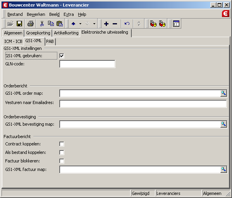Click the Undo arrow icon
Image resolution: width=232 pixels, height=198 pixels.
coord(127,24)
